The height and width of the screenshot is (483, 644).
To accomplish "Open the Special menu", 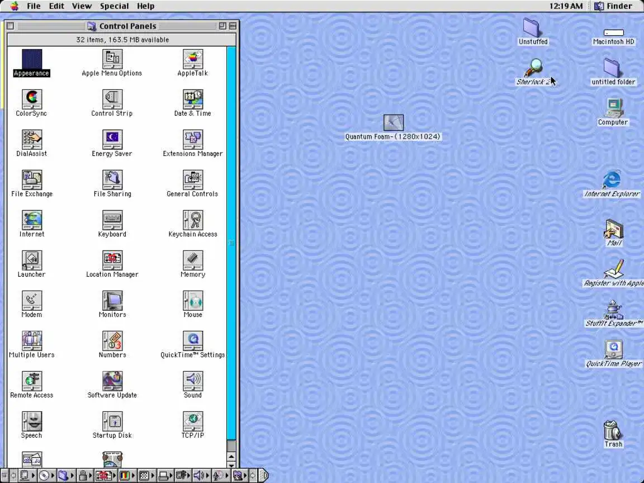I will [114, 6].
